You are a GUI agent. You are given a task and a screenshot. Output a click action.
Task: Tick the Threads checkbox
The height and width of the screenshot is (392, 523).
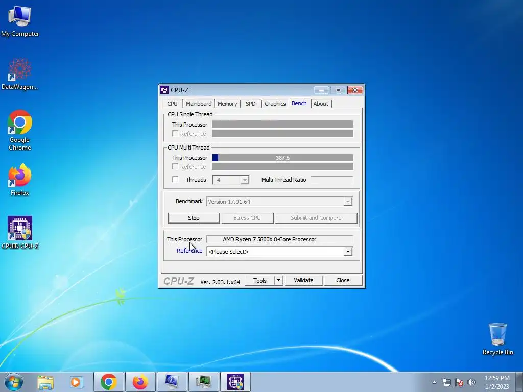point(175,179)
